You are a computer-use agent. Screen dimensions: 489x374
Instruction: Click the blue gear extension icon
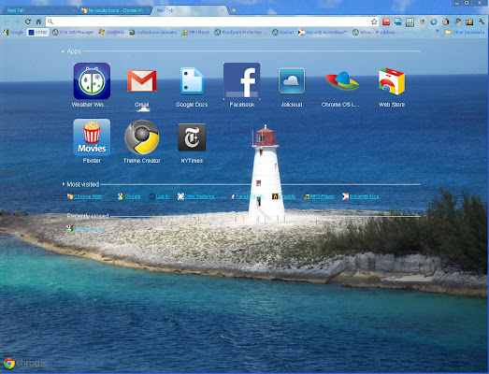tap(434, 22)
